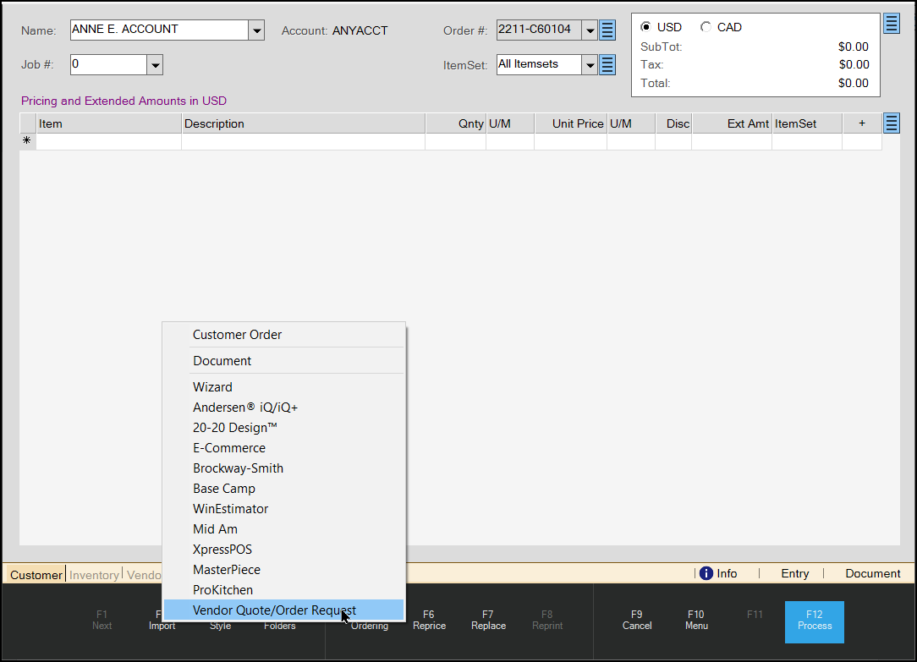Open the ItemSet dropdown arrow
The height and width of the screenshot is (662, 917).
[590, 64]
